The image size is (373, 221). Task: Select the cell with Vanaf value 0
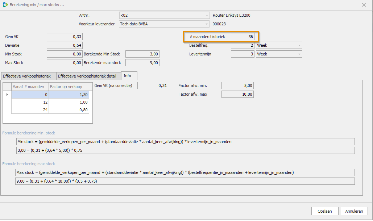[x=30, y=95]
